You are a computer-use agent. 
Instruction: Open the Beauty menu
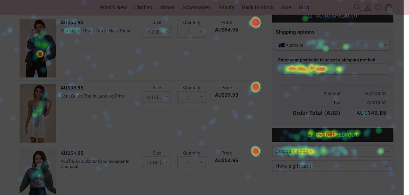click(226, 7)
